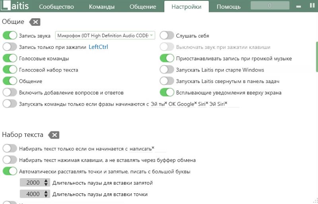Switch to the Команды tab
Viewport: 318px width, 204px height.
[x=102, y=7]
